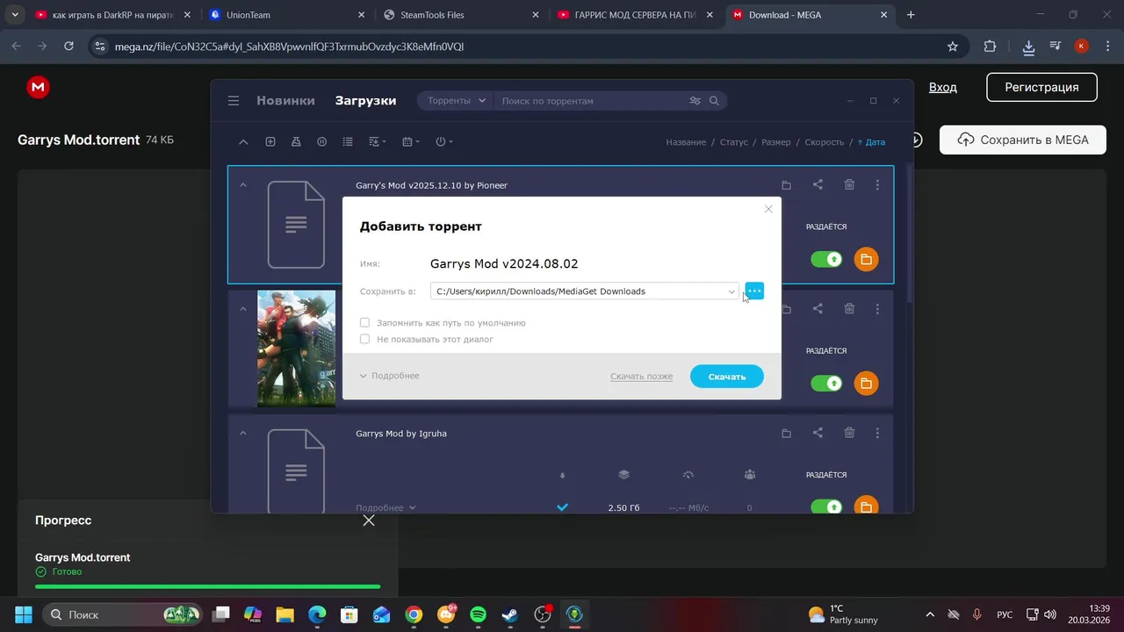This screenshot has width=1124, height=632.
Task: Open Spotify from the taskbar
Action: pos(478,614)
